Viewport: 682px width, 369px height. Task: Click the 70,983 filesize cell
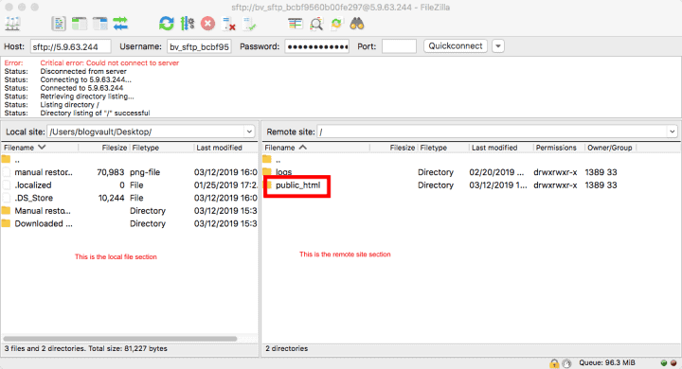click(x=111, y=172)
